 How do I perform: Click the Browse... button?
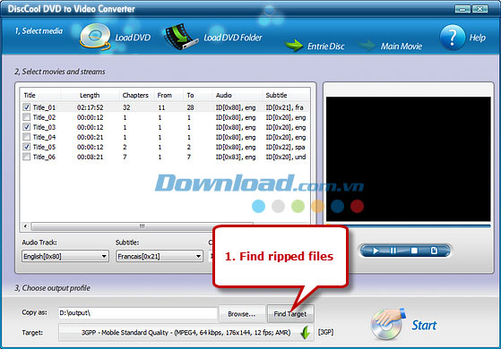(x=242, y=314)
